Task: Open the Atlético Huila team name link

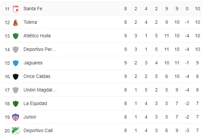Action: coord(37,36)
